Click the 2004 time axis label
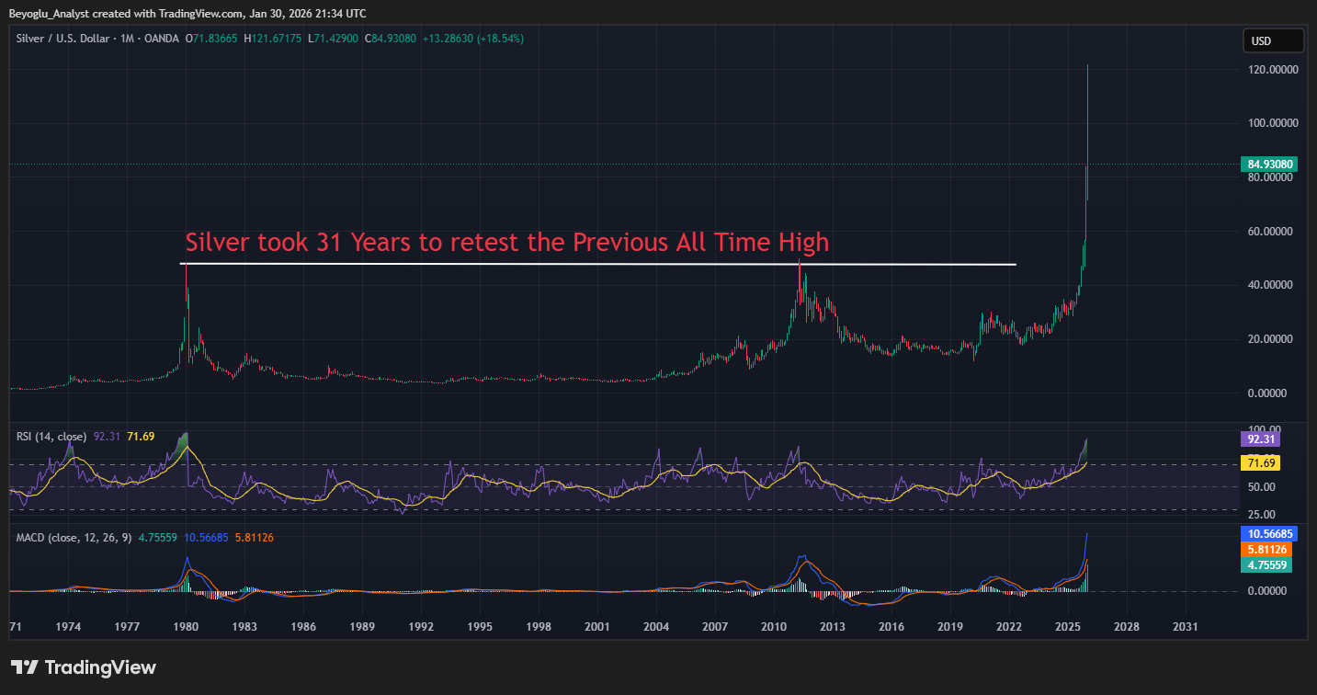The height and width of the screenshot is (695, 1317). [x=656, y=626]
